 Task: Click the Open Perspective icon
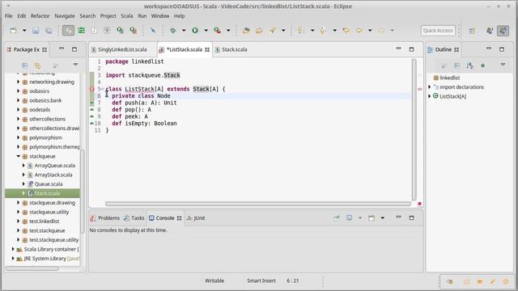click(472, 31)
